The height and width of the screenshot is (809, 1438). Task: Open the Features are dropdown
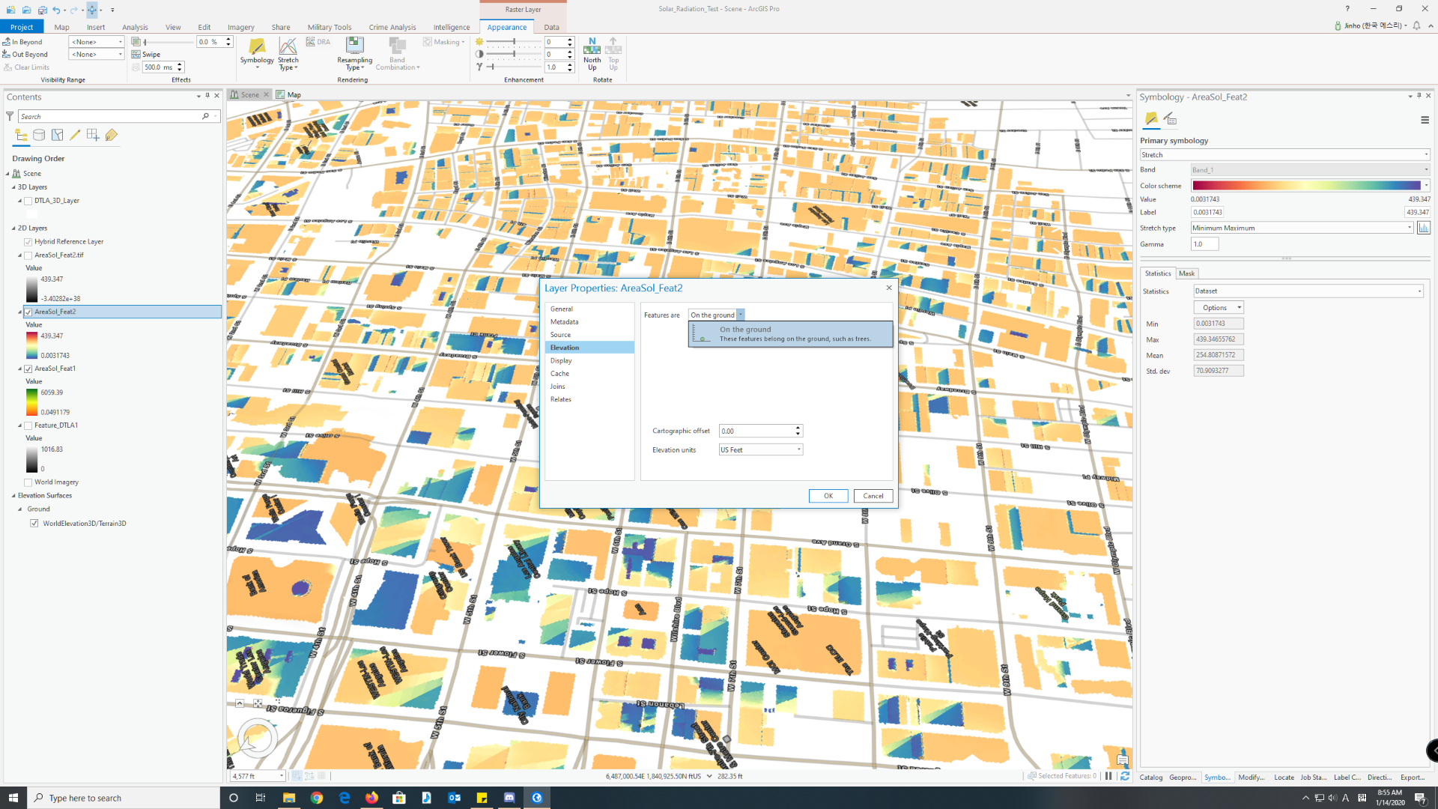point(716,315)
